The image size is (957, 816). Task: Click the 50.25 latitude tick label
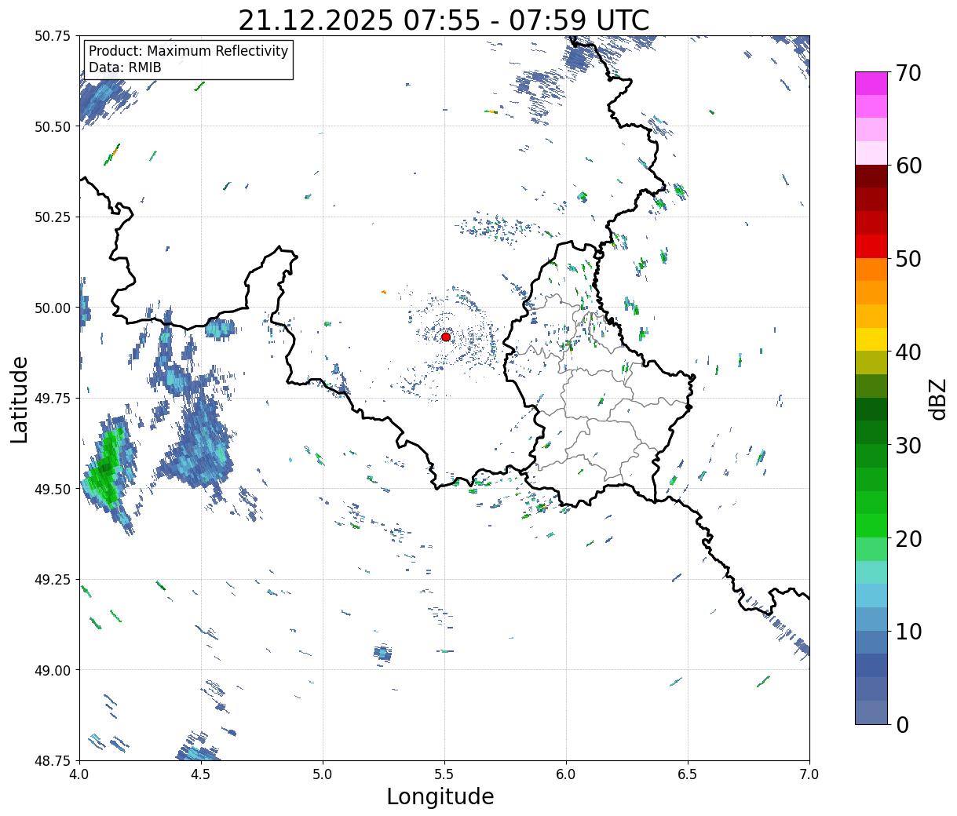[53, 217]
